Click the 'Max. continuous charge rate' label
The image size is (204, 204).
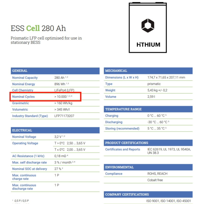pos(24,177)
